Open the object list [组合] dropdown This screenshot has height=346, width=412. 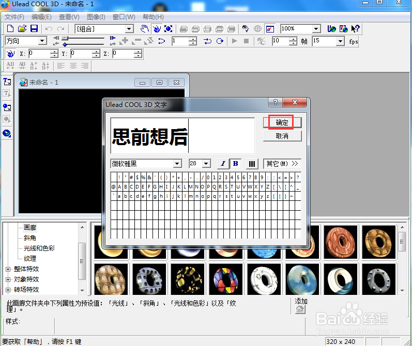(129, 29)
